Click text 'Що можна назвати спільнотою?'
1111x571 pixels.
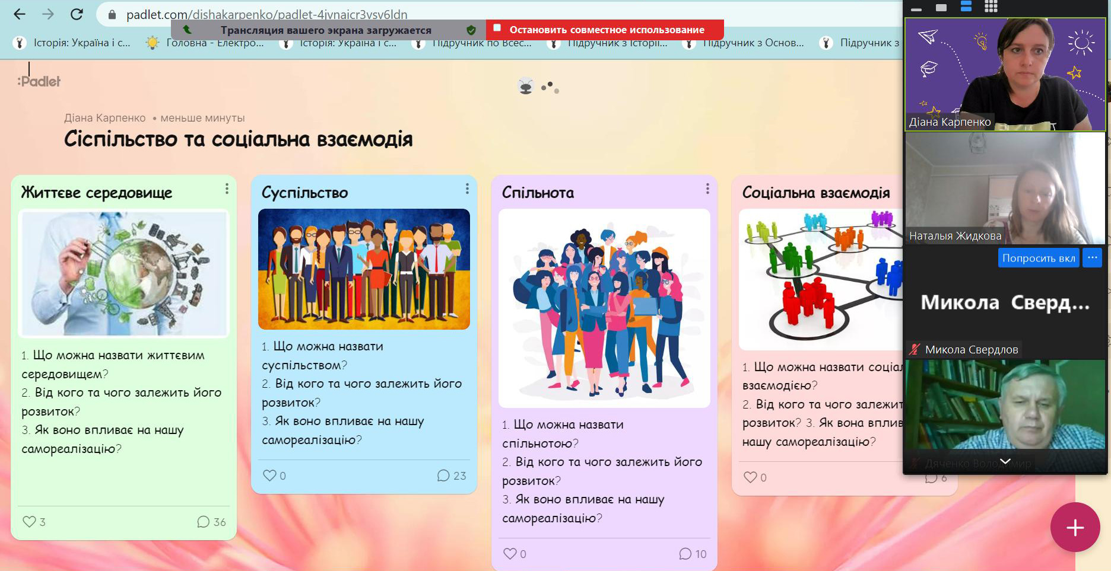click(563, 434)
